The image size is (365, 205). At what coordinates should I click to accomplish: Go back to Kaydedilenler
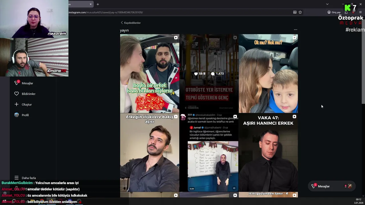[131, 23]
